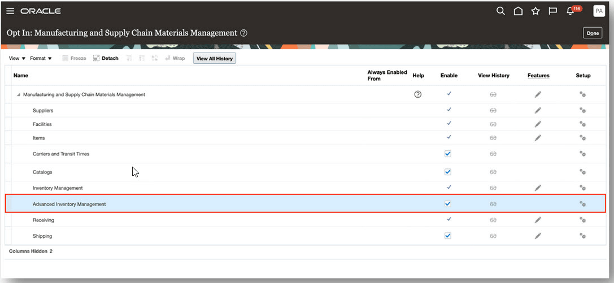Screen dimensions: 614x283
Task: Open the Watchlist flag icon
Action: click(x=552, y=11)
